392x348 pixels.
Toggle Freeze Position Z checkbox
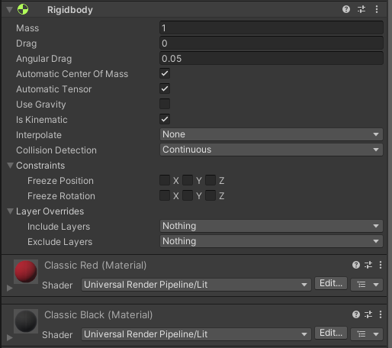point(210,180)
